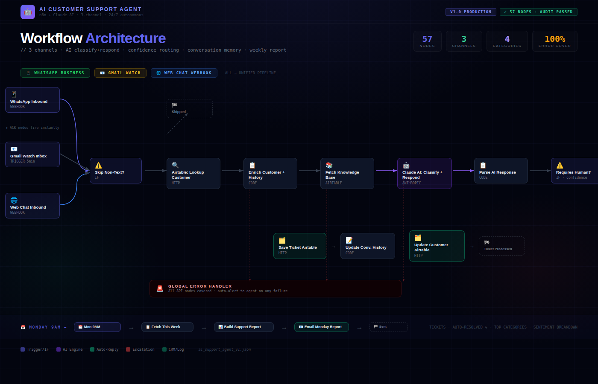Click siren icon in Global Error Handler
598x384 pixels.
click(x=160, y=288)
